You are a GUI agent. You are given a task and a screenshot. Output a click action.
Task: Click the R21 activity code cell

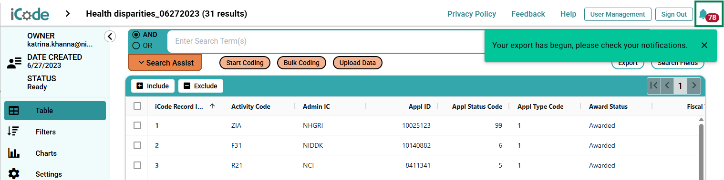[x=237, y=165]
